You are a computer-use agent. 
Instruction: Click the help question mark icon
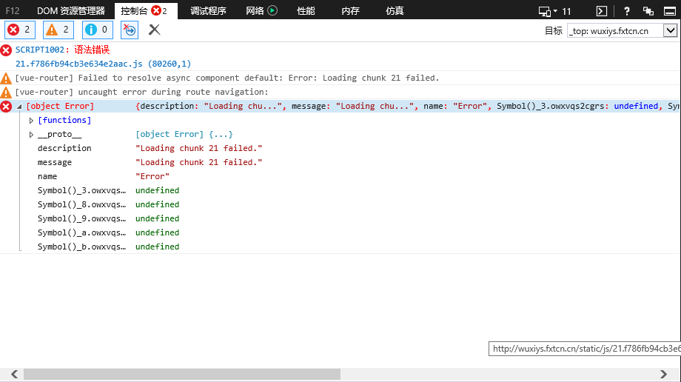pyautogui.click(x=626, y=10)
